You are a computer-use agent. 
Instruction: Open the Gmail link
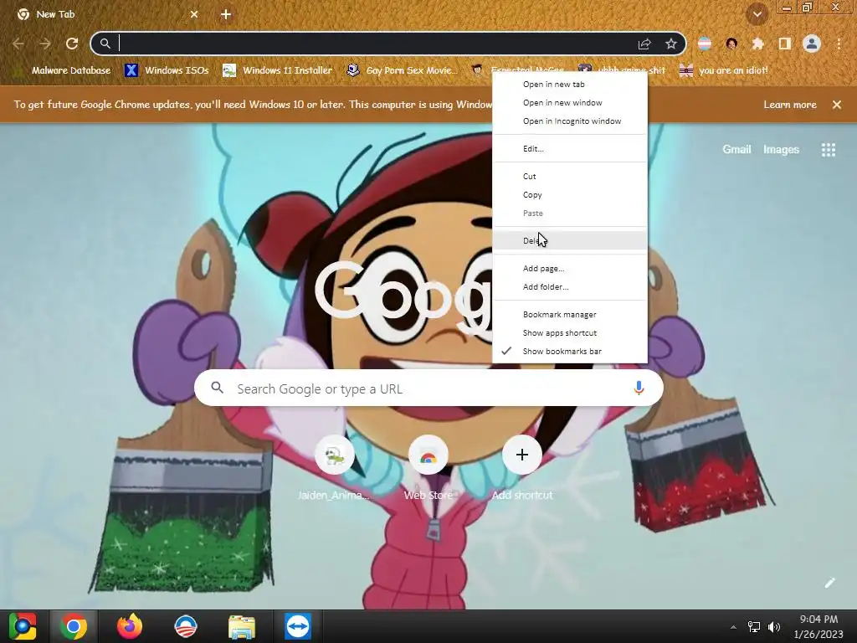click(x=736, y=149)
